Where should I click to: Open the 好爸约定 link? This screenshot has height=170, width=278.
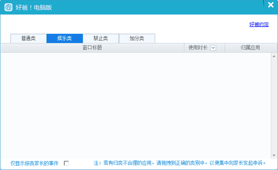259,24
